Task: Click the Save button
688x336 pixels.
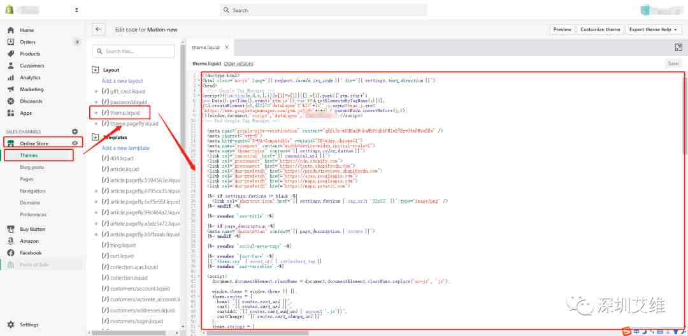Action: (673, 64)
